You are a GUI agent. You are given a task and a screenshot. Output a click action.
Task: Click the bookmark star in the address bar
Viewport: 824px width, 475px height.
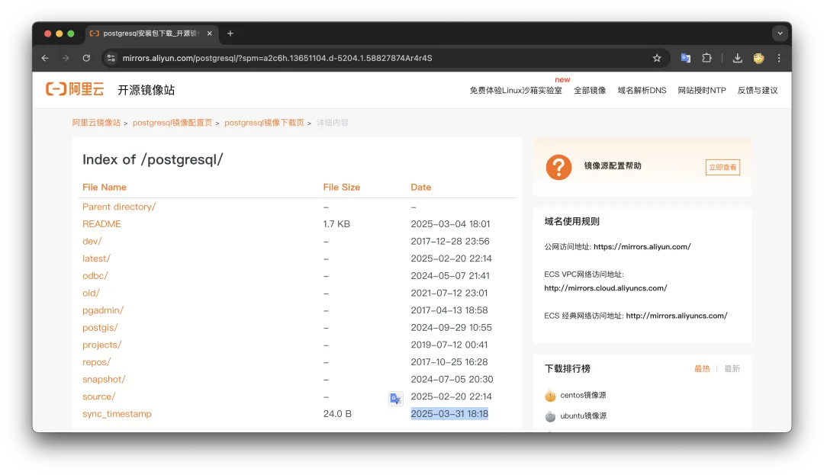click(657, 58)
